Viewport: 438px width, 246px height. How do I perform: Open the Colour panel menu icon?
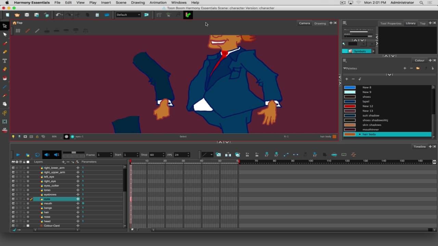click(x=345, y=60)
